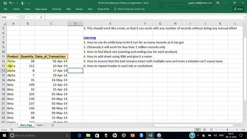
Task: Click the Insert Function fx icon
Action: click(x=41, y=17)
